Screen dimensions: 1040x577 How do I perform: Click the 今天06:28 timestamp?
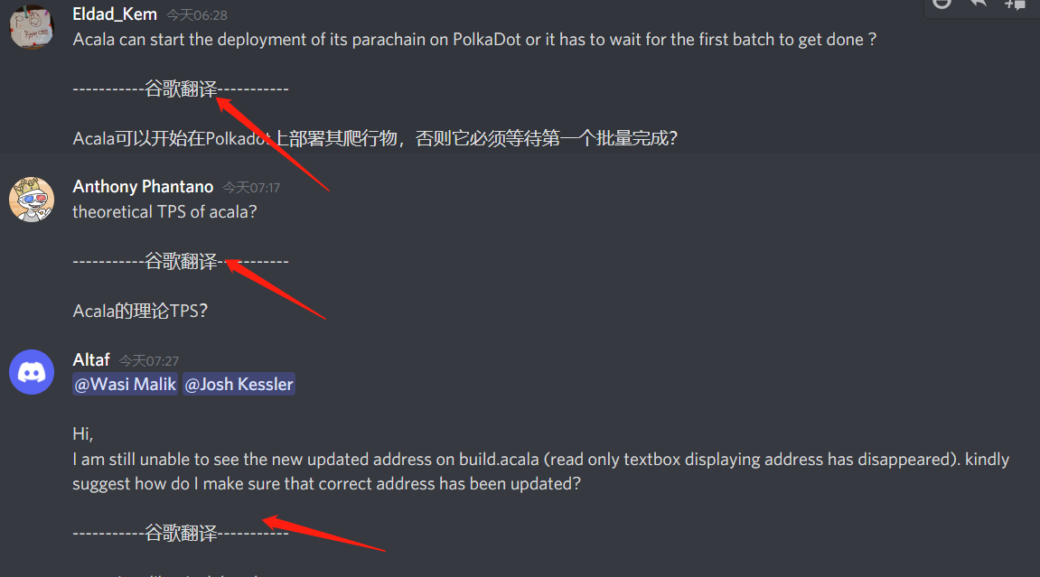(x=197, y=15)
